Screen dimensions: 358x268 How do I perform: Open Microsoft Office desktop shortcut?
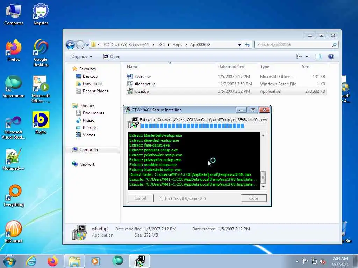coord(41,89)
